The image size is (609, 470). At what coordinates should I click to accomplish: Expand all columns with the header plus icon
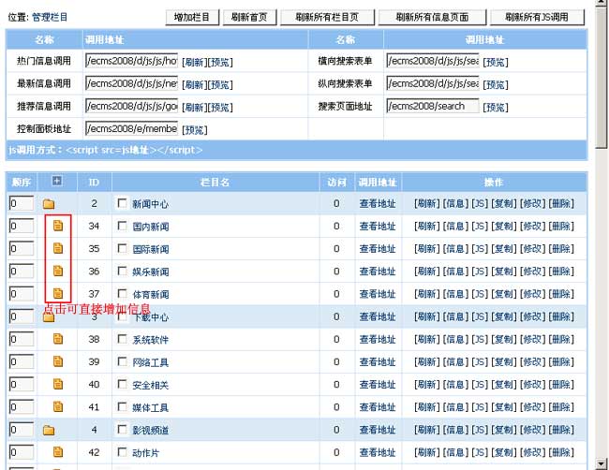click(x=56, y=181)
